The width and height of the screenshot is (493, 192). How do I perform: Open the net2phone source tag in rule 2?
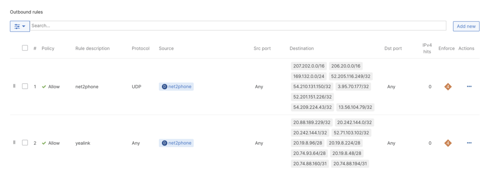point(176,143)
